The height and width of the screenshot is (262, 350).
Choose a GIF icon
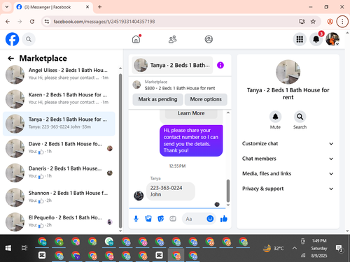pos(173,219)
